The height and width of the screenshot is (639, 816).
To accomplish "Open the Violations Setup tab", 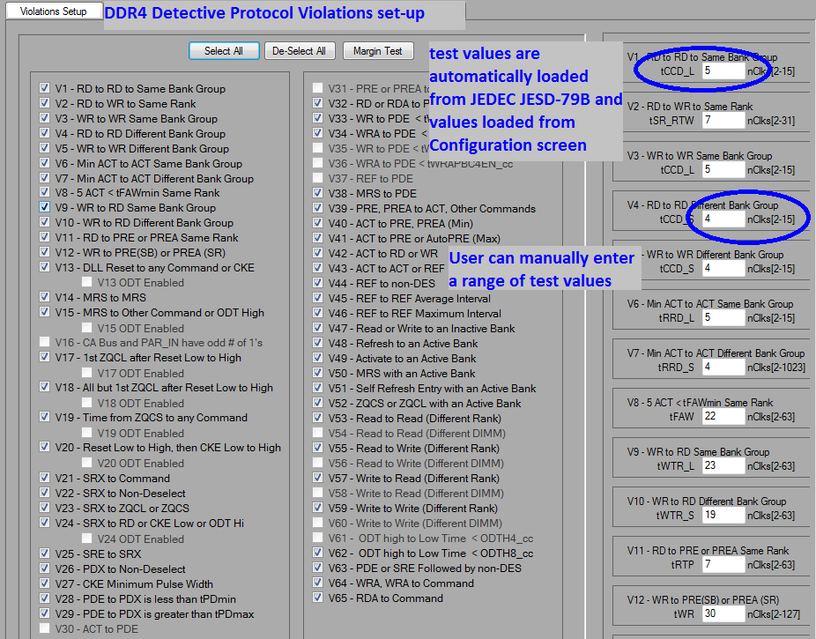I will pos(53,11).
